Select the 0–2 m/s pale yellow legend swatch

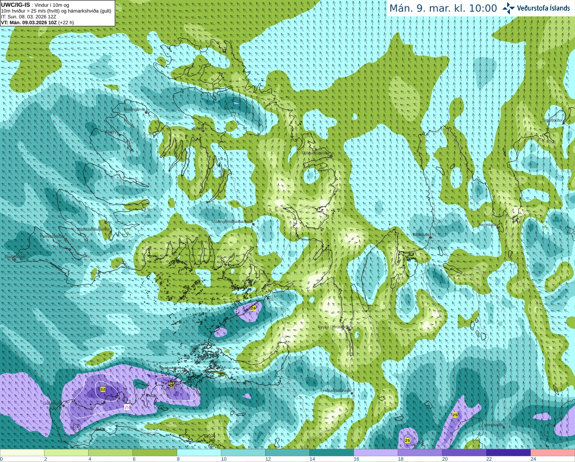[22, 453]
